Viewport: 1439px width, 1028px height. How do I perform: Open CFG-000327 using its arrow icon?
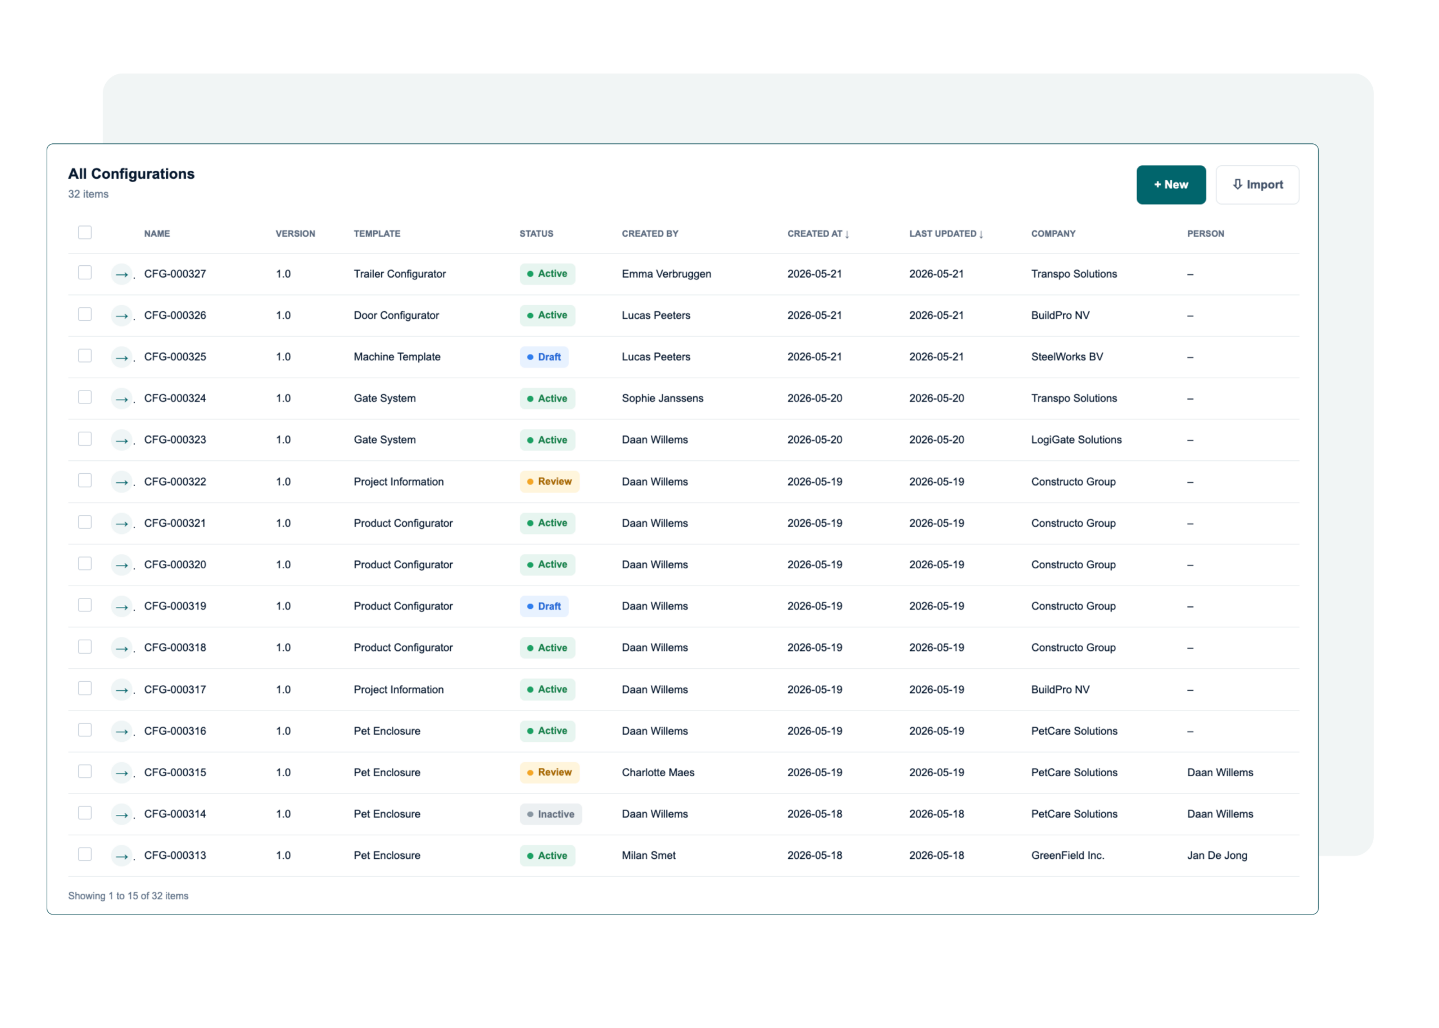121,274
